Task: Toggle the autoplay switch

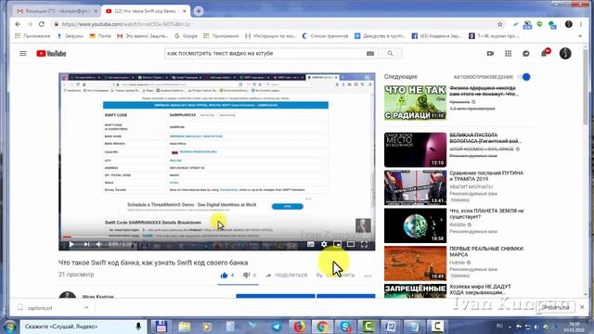Action: coord(525,77)
